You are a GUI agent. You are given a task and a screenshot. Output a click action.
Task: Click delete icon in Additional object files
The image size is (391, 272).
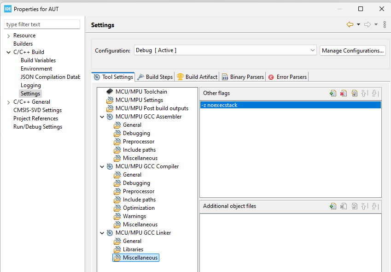344,206
